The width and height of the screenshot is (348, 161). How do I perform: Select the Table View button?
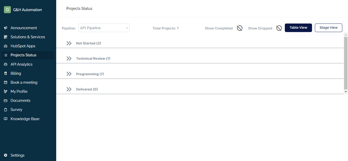298,28
